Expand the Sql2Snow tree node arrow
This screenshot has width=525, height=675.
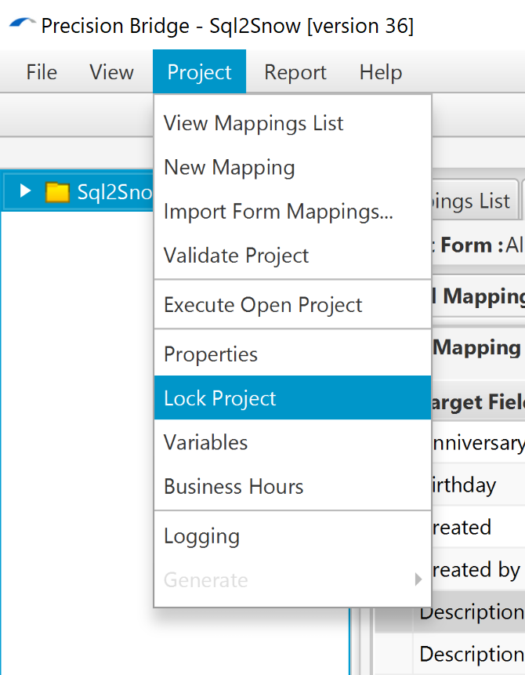point(25,191)
